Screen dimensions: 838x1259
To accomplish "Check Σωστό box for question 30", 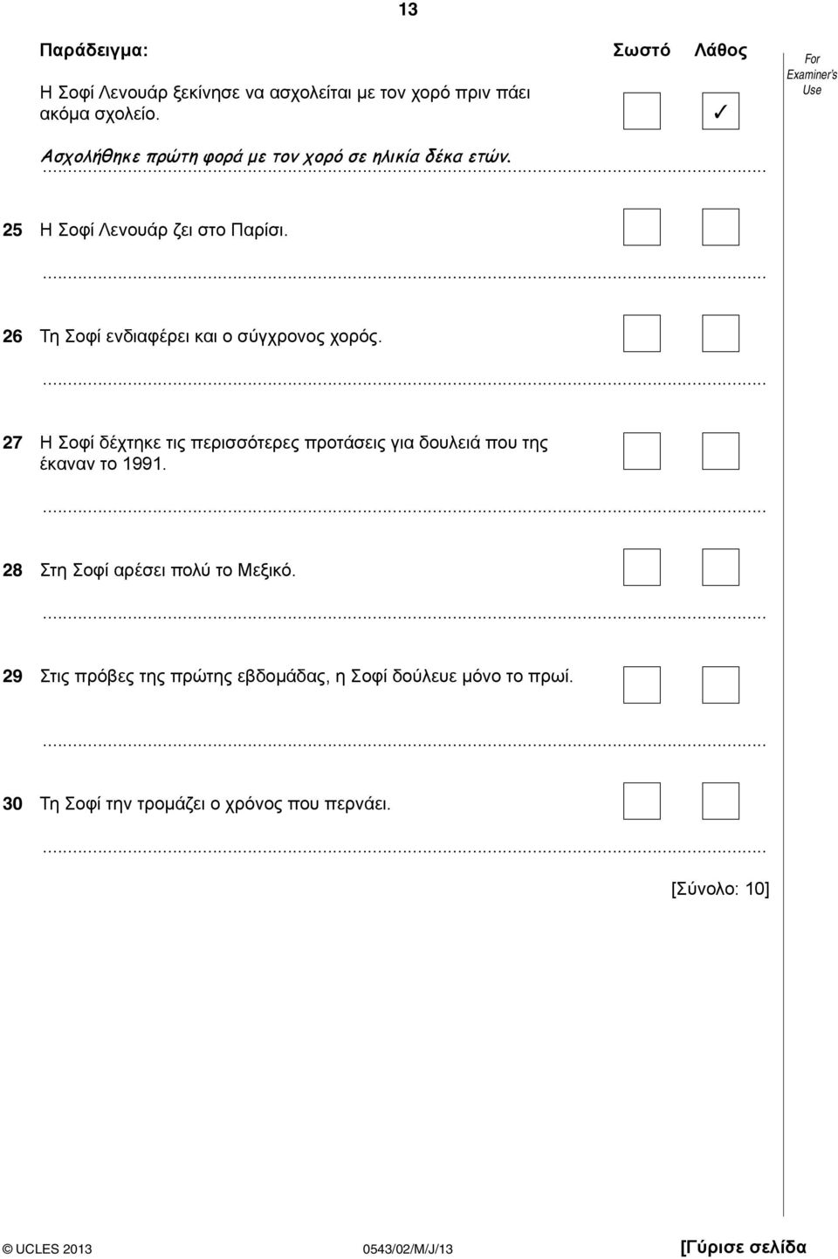I will coord(642,801).
